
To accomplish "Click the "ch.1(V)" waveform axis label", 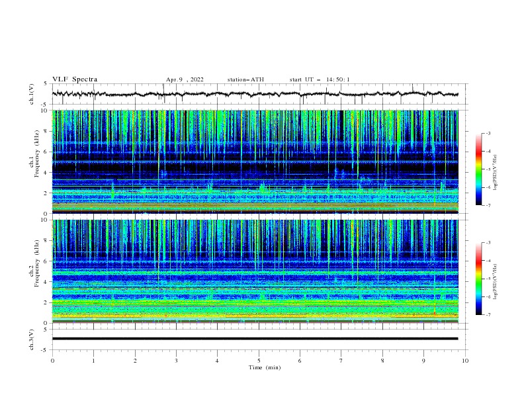I will (32, 94).
